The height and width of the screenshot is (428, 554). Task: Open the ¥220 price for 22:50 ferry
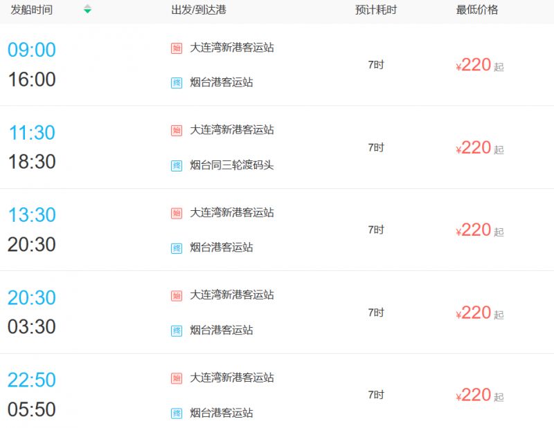tap(480, 395)
